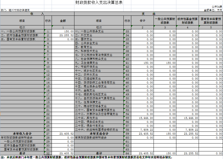Select the 支出 section header cell

pos(148,13)
